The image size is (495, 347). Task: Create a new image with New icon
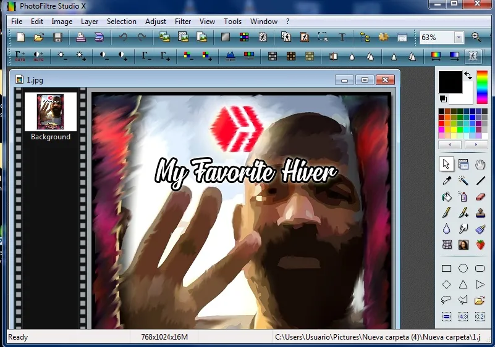point(21,37)
